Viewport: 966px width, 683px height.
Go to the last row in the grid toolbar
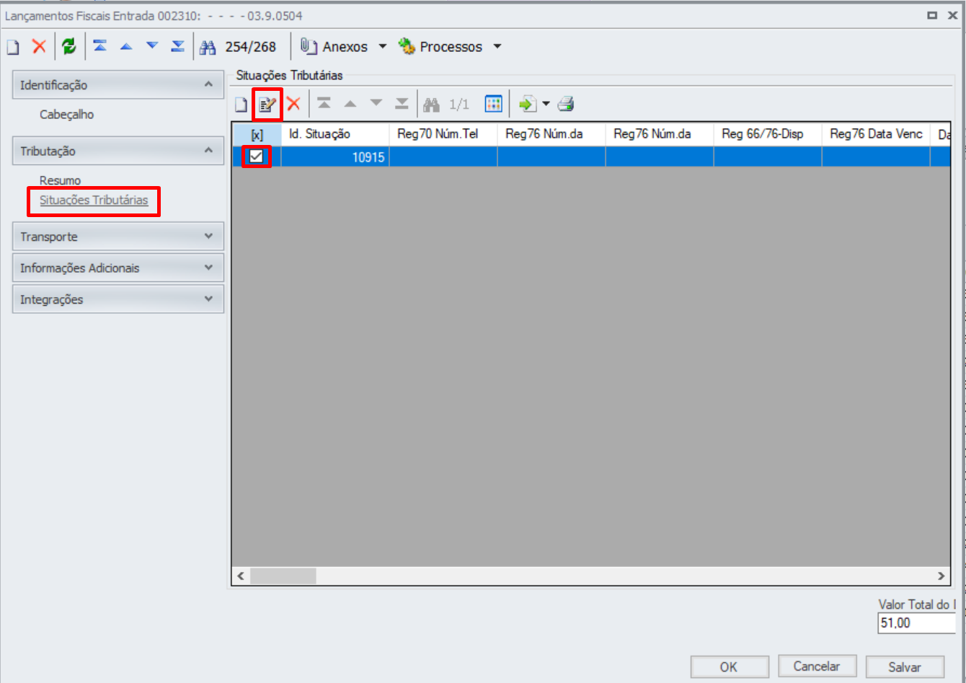tap(402, 104)
